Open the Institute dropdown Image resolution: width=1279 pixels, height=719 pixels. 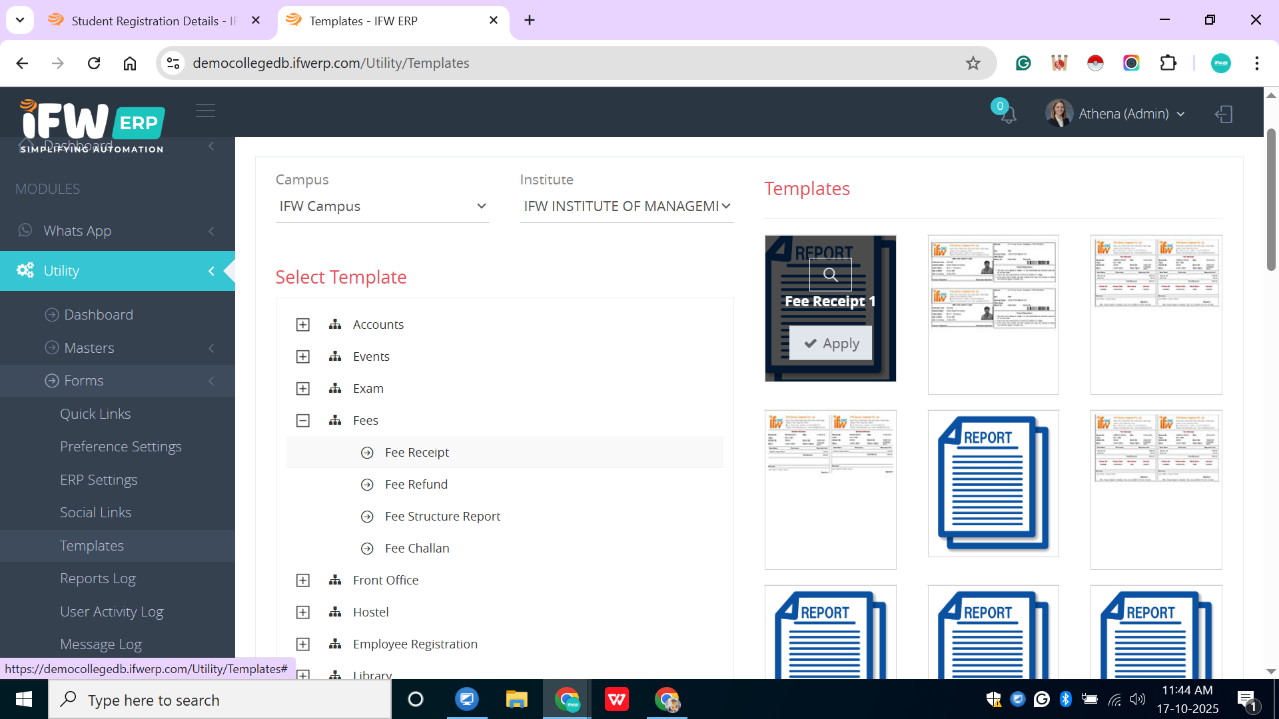pyautogui.click(x=626, y=206)
